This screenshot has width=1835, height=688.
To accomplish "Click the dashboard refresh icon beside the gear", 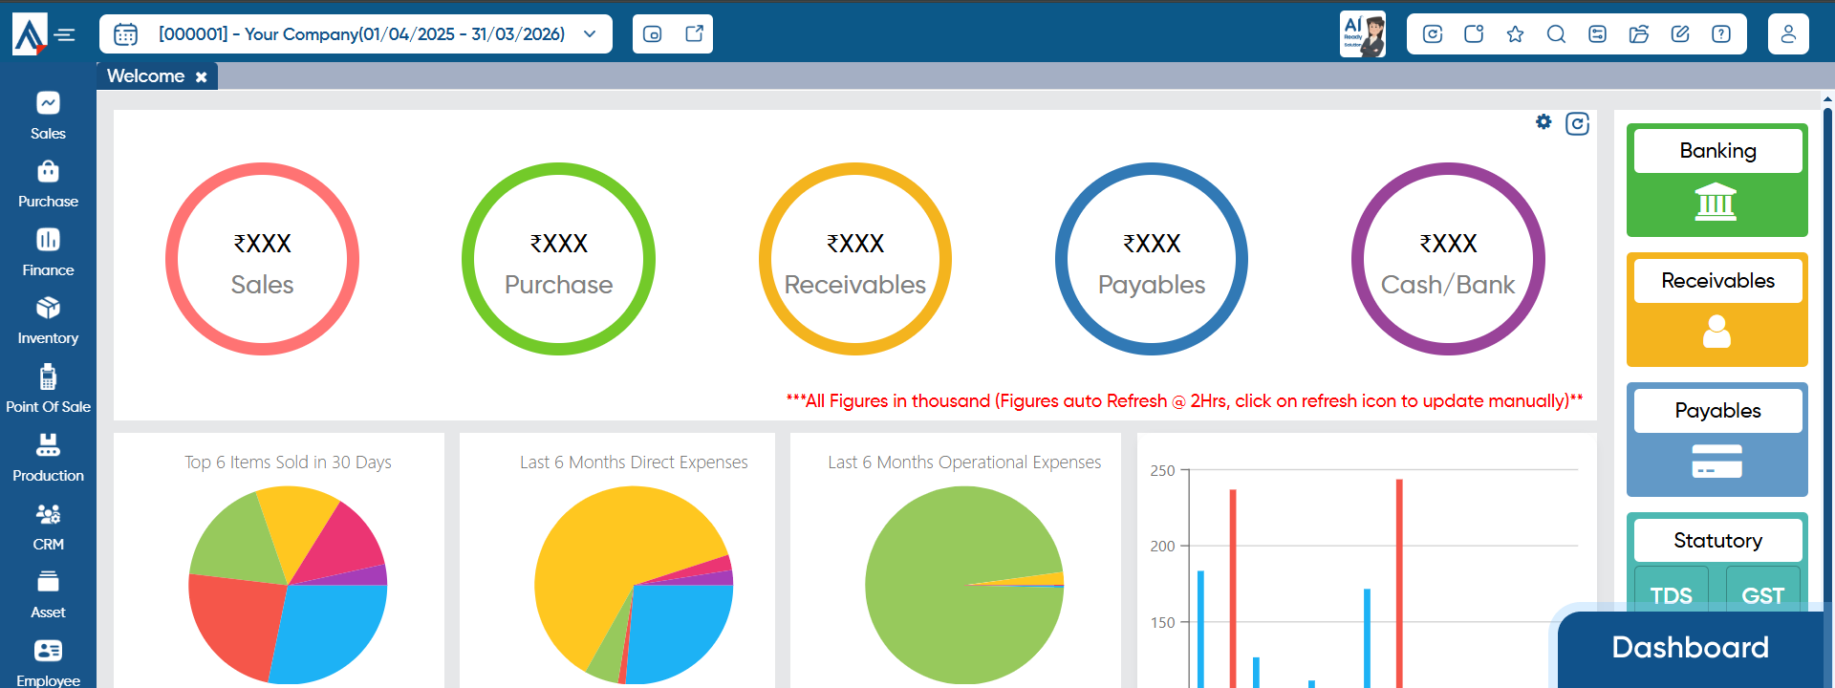I will coord(1577,124).
